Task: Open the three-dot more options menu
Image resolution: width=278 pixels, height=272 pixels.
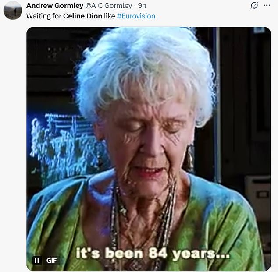Action: [x=267, y=6]
